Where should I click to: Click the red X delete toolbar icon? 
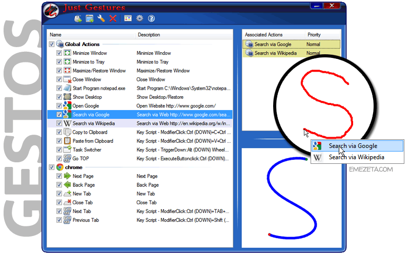(x=113, y=18)
